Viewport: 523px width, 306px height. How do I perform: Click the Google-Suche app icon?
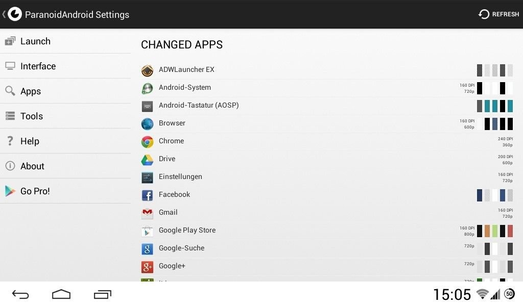click(x=147, y=249)
